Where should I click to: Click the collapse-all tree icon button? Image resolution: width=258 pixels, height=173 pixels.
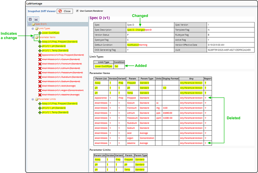(x=36, y=19)
